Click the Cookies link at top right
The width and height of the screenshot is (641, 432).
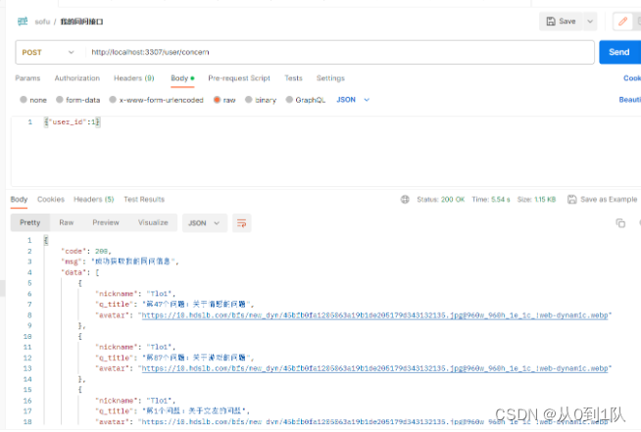click(632, 78)
